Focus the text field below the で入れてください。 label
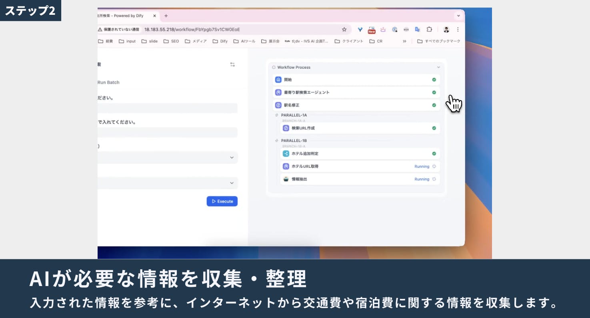The image size is (590, 318). 168,132
